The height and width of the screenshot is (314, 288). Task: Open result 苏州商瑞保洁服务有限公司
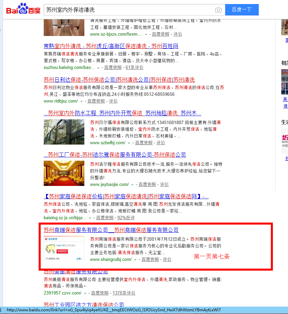click(111, 230)
